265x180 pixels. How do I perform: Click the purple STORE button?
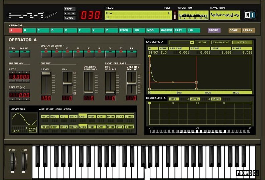click(x=214, y=31)
